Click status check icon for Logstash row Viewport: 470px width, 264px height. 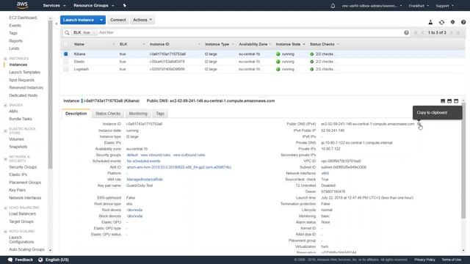click(x=311, y=69)
